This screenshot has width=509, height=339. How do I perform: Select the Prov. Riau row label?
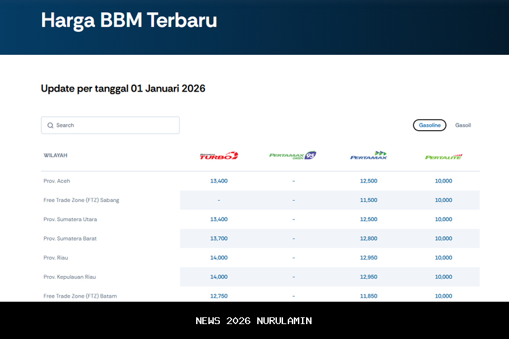pos(56,258)
